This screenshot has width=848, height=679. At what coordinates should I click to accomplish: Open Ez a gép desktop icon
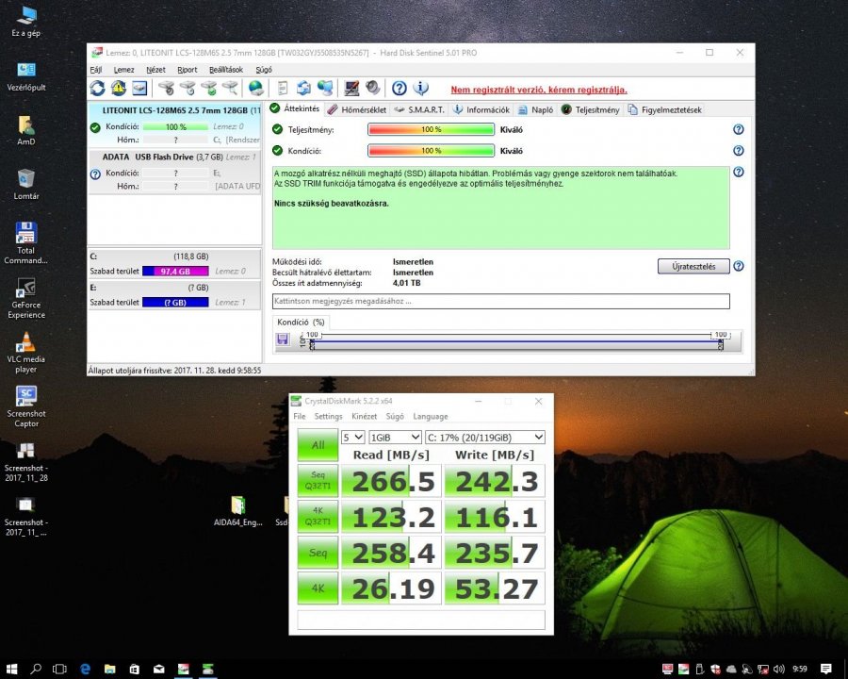26,22
